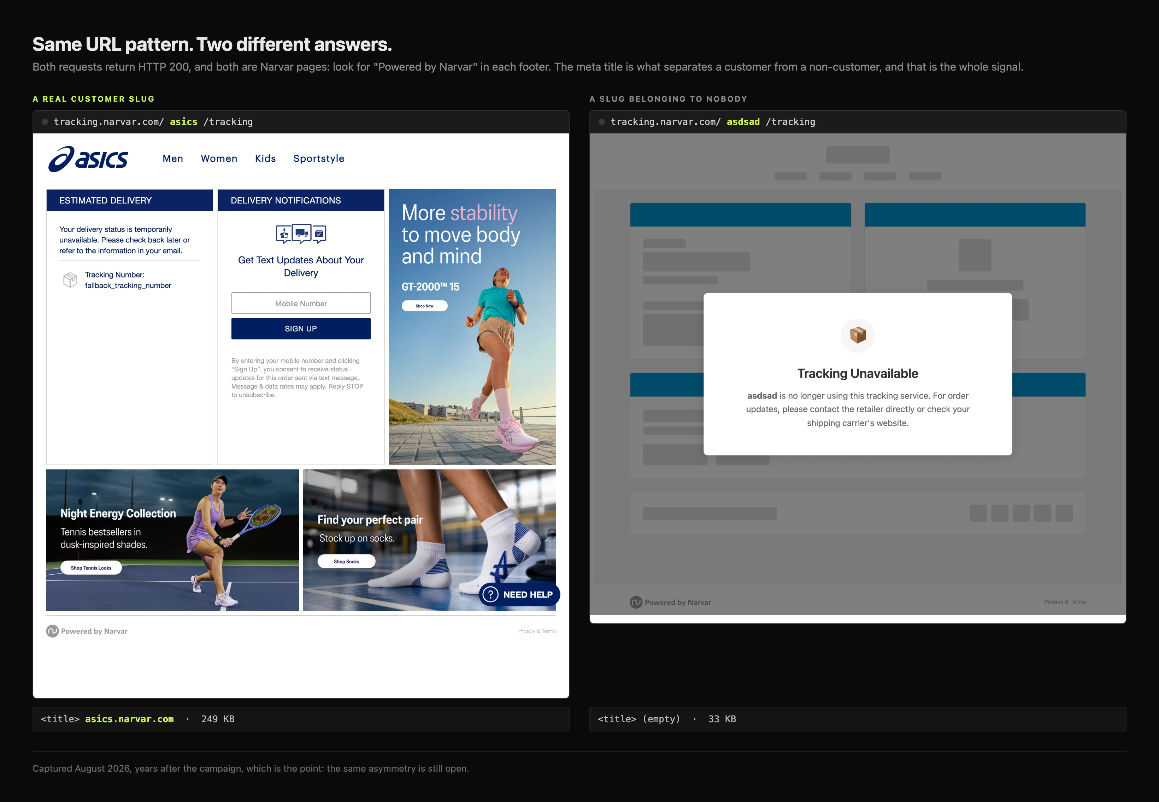Click the Shop Tennis Looks button
Image resolution: width=1159 pixels, height=802 pixels.
click(91, 568)
